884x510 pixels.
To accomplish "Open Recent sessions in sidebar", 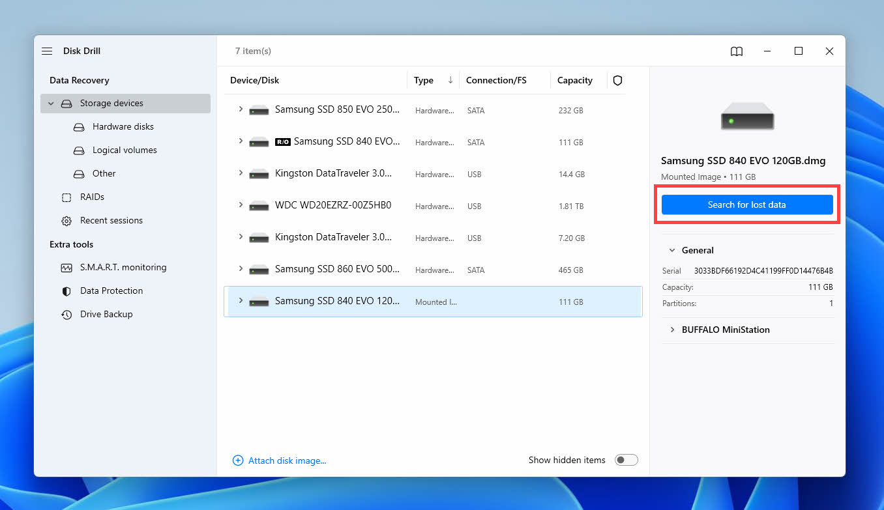I will pos(111,221).
